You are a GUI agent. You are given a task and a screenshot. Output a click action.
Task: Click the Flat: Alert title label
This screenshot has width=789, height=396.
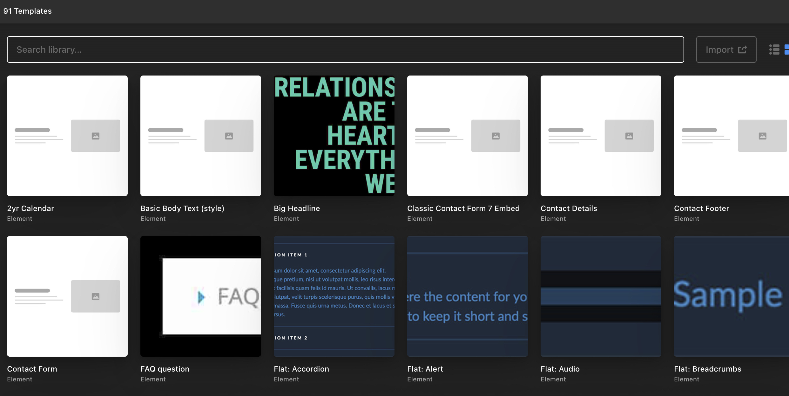425,369
